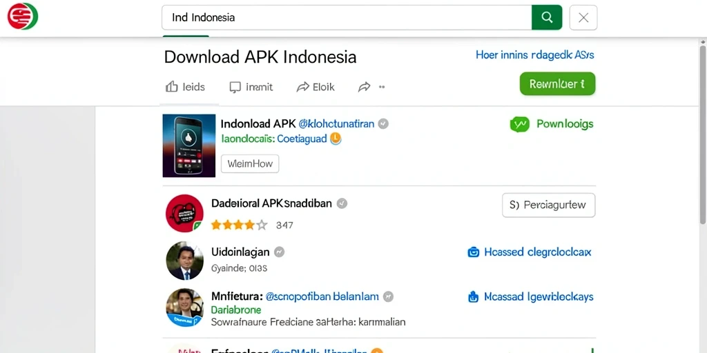Open the comment icon labeled imamit
Image resolution: width=707 pixels, height=353 pixels.
coord(235,87)
